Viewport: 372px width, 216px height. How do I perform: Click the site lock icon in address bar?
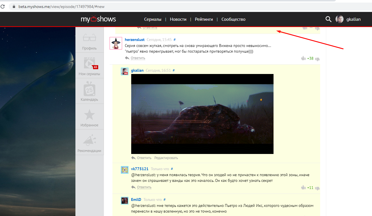point(13,6)
